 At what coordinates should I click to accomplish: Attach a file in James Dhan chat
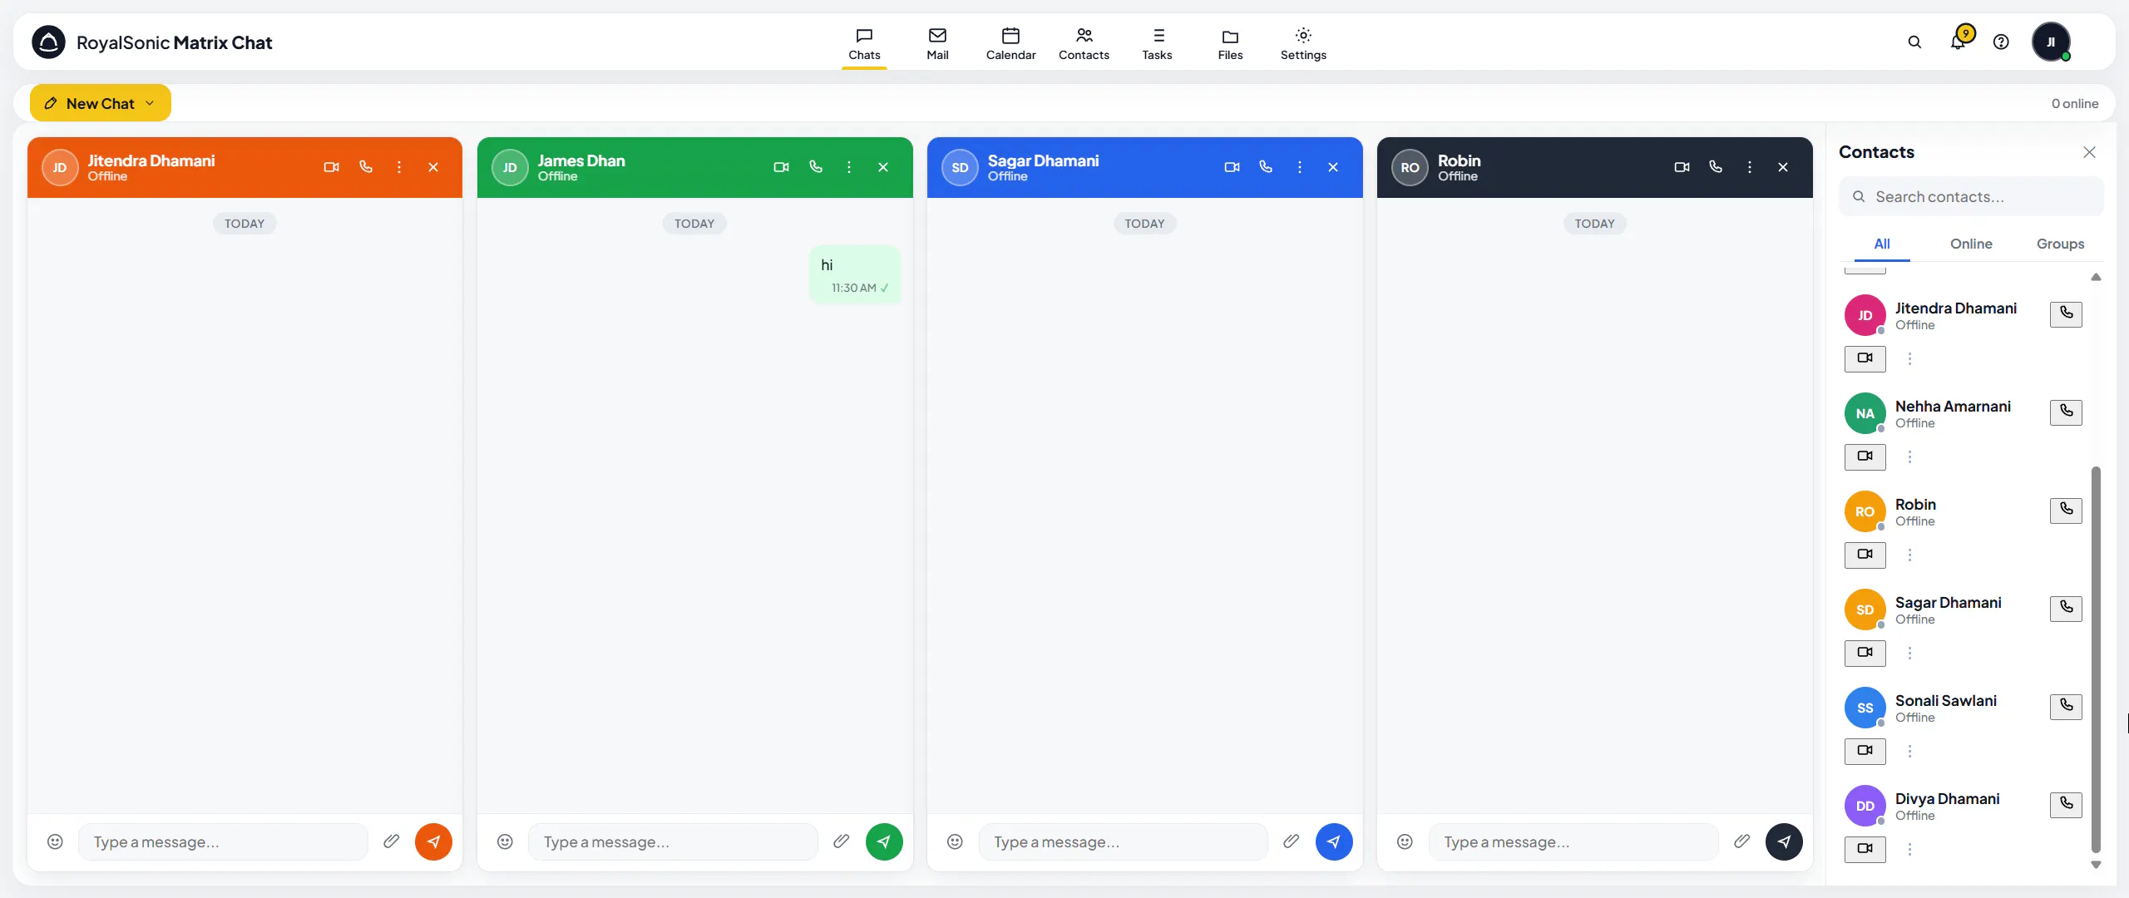click(x=841, y=841)
